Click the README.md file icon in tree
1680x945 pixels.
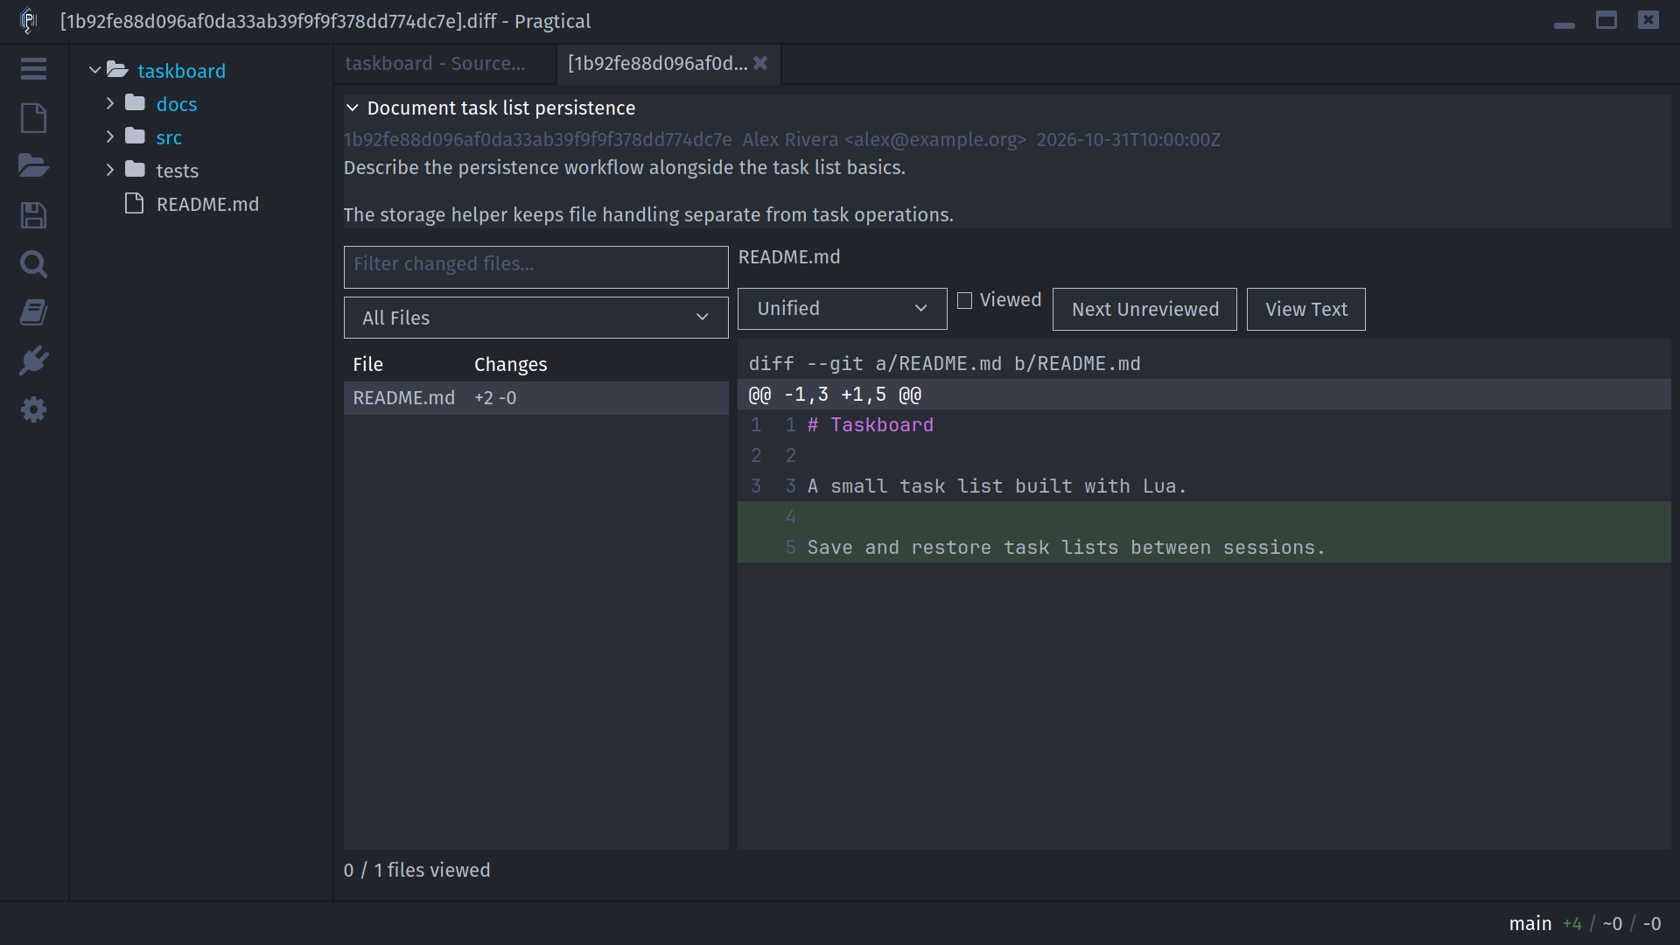[134, 204]
